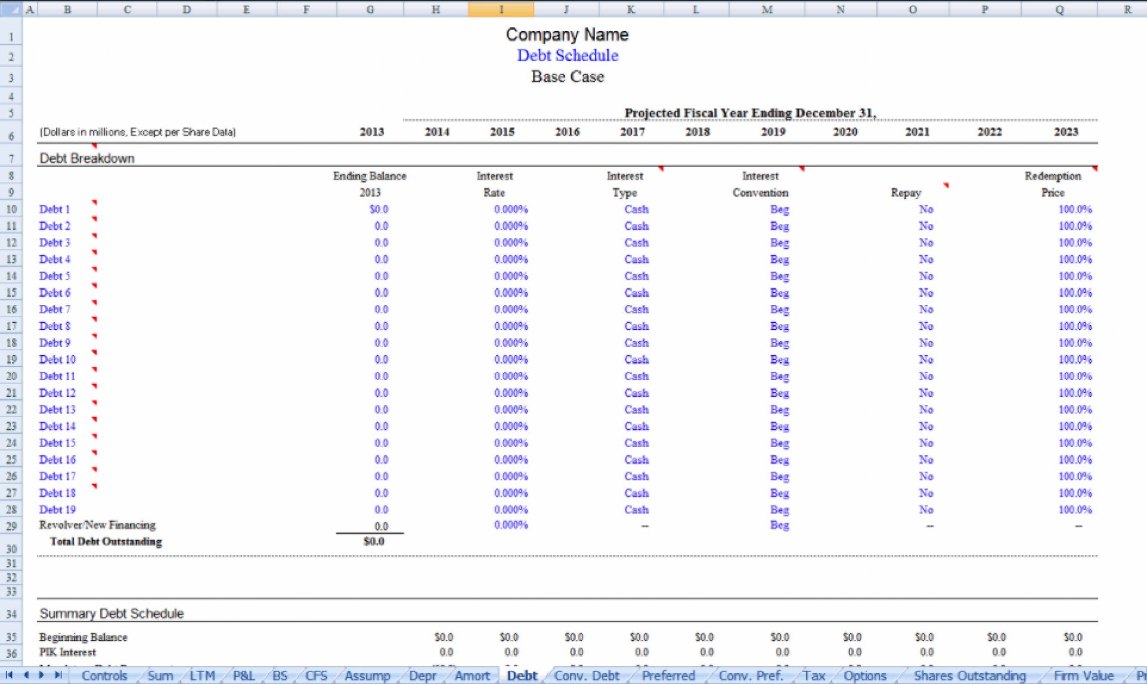Go to previous sheet navigation arrow
The width and height of the screenshot is (1147, 684).
pyautogui.click(x=26, y=675)
